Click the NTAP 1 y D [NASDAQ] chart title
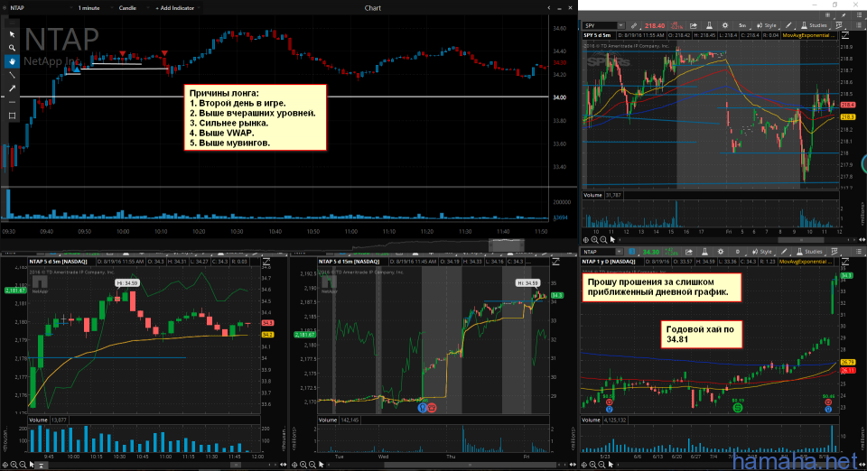 pyautogui.click(x=609, y=262)
